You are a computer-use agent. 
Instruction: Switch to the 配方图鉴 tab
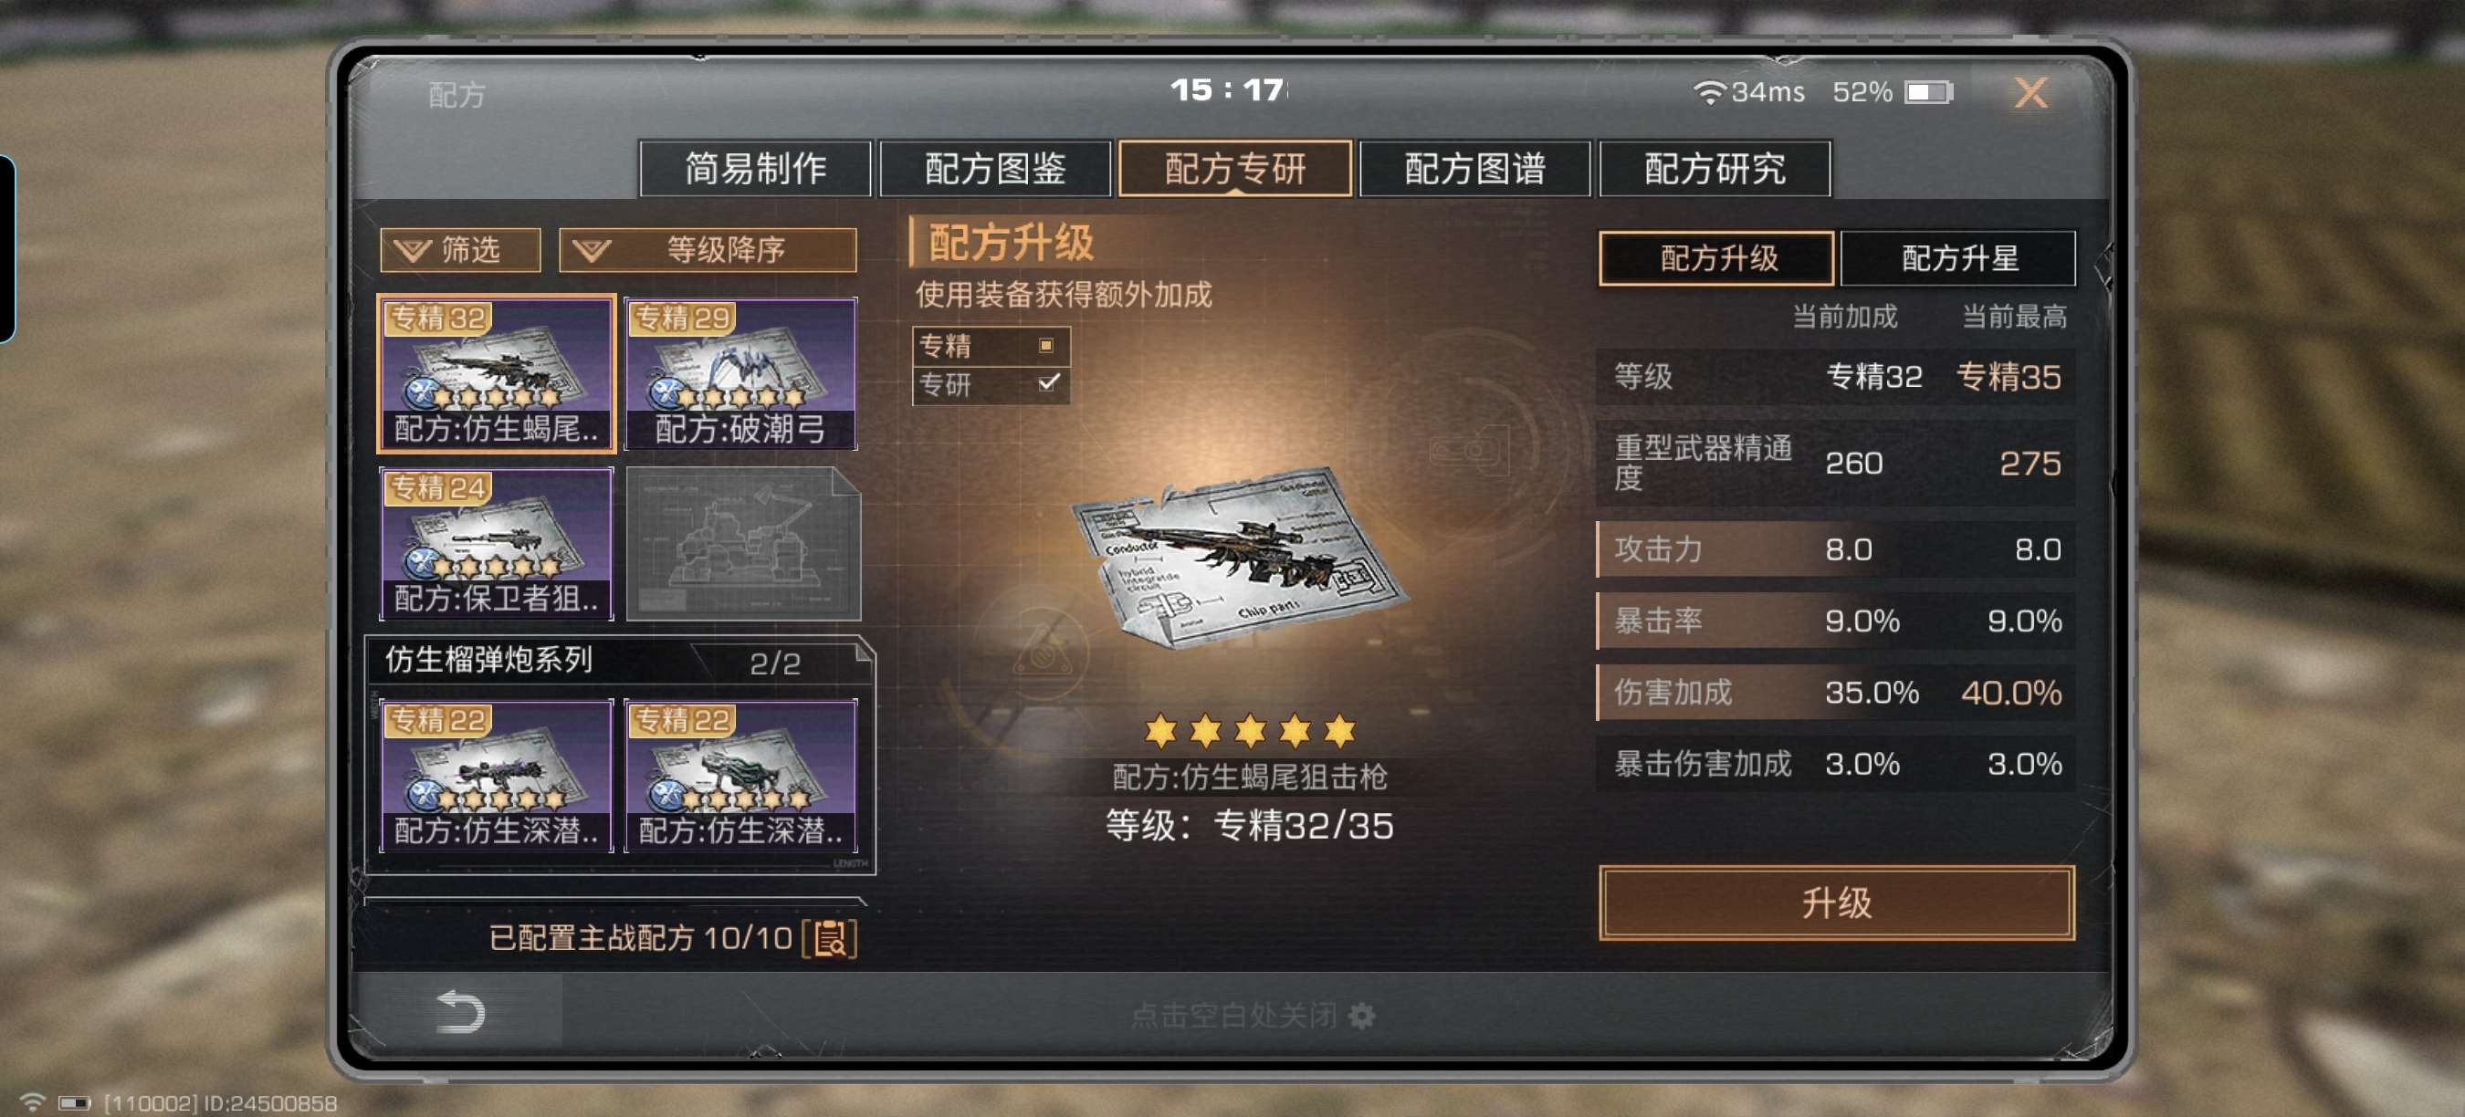[x=995, y=168]
